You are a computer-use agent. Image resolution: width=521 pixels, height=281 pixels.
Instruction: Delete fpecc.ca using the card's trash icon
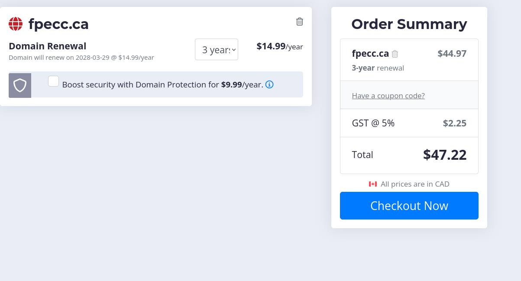pos(299,22)
